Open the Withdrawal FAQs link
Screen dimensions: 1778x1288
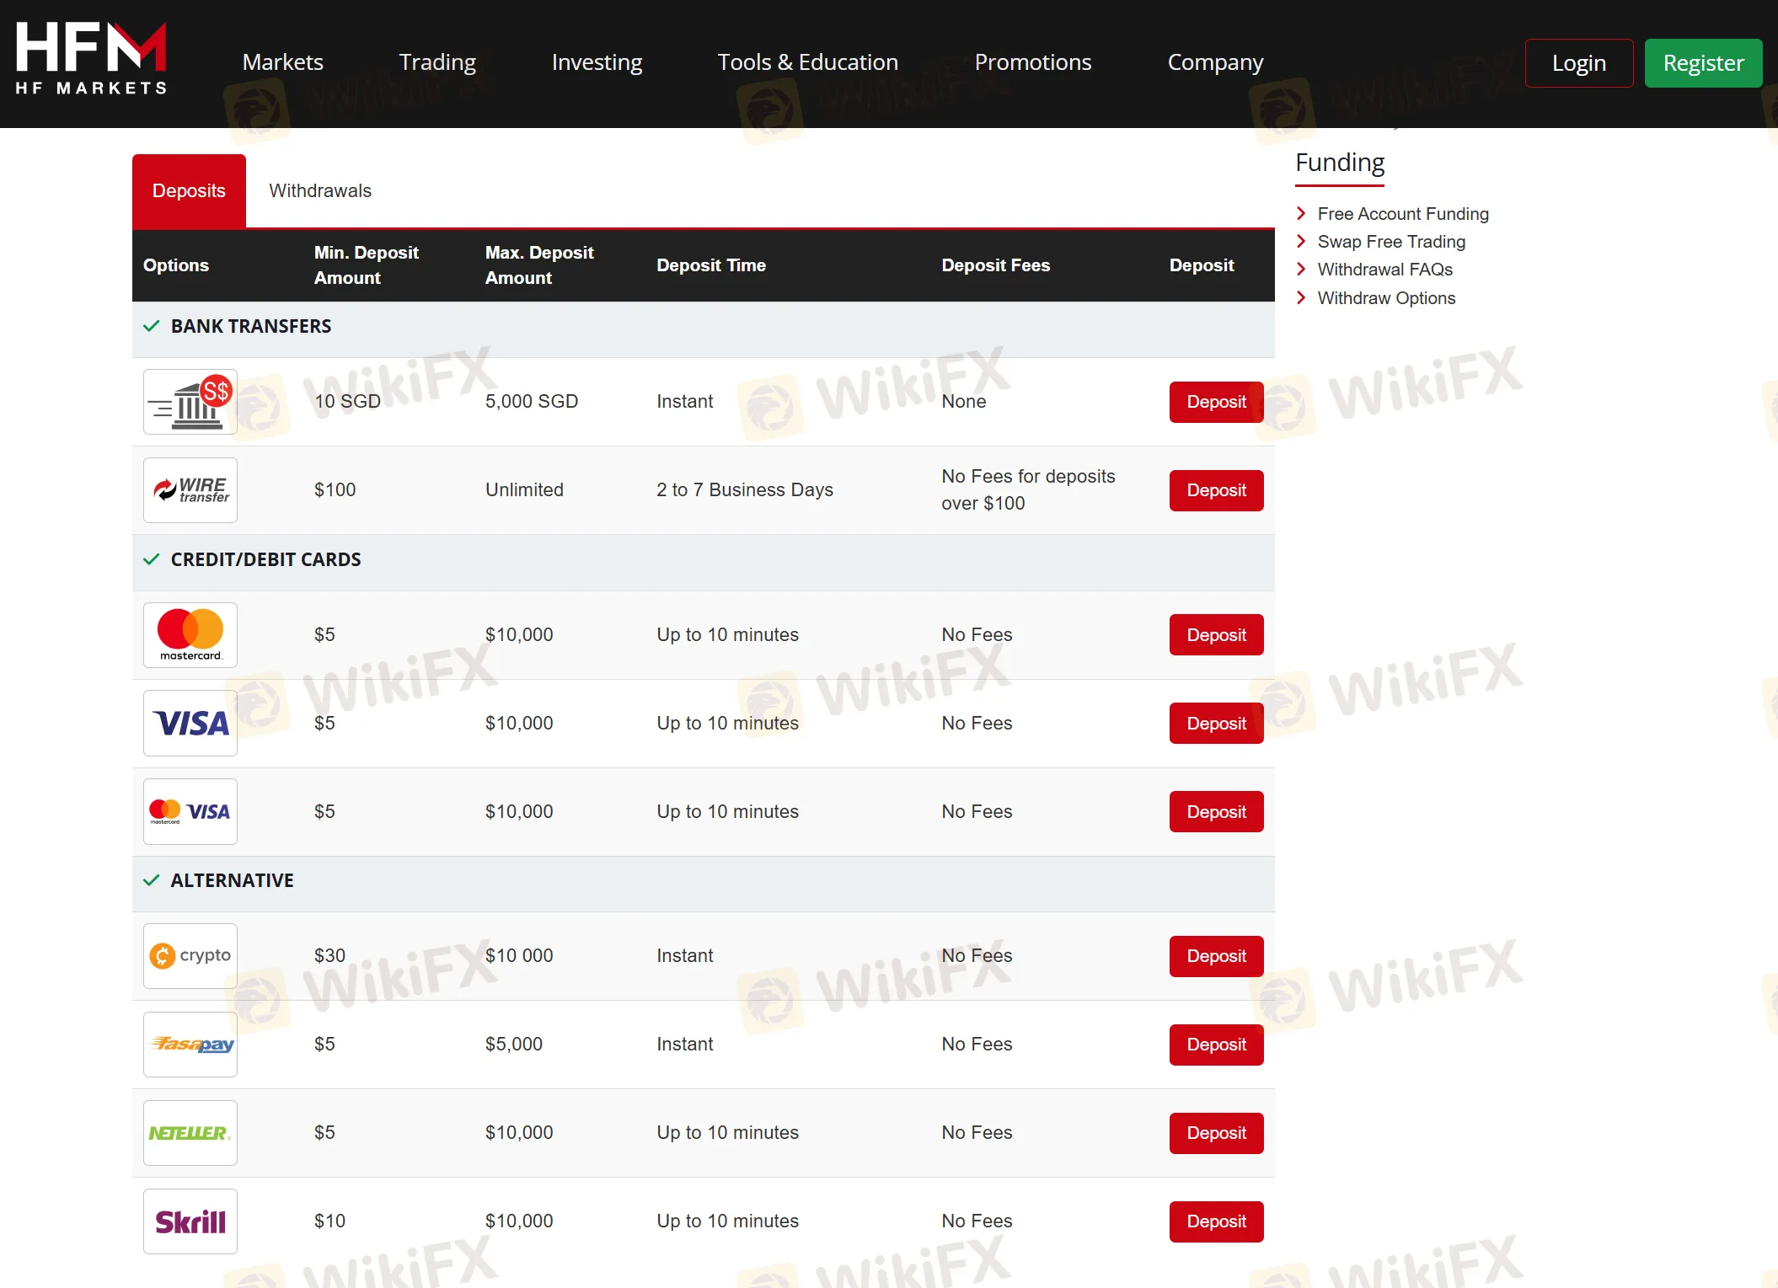click(x=1384, y=270)
